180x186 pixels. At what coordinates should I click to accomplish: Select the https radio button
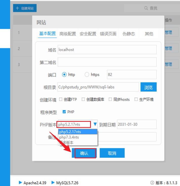(x=87, y=75)
